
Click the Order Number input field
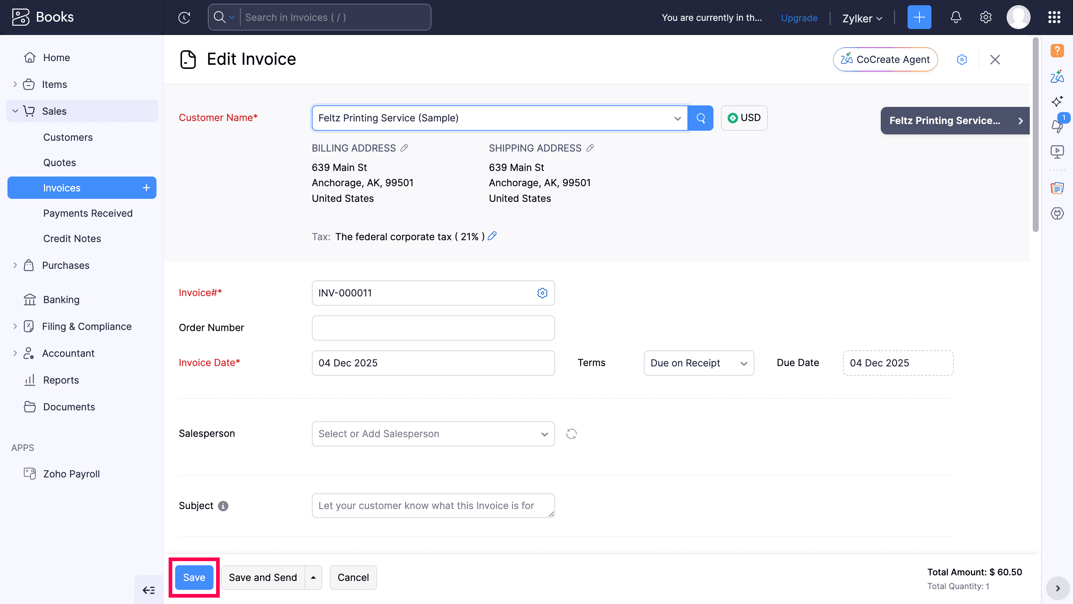(x=433, y=328)
